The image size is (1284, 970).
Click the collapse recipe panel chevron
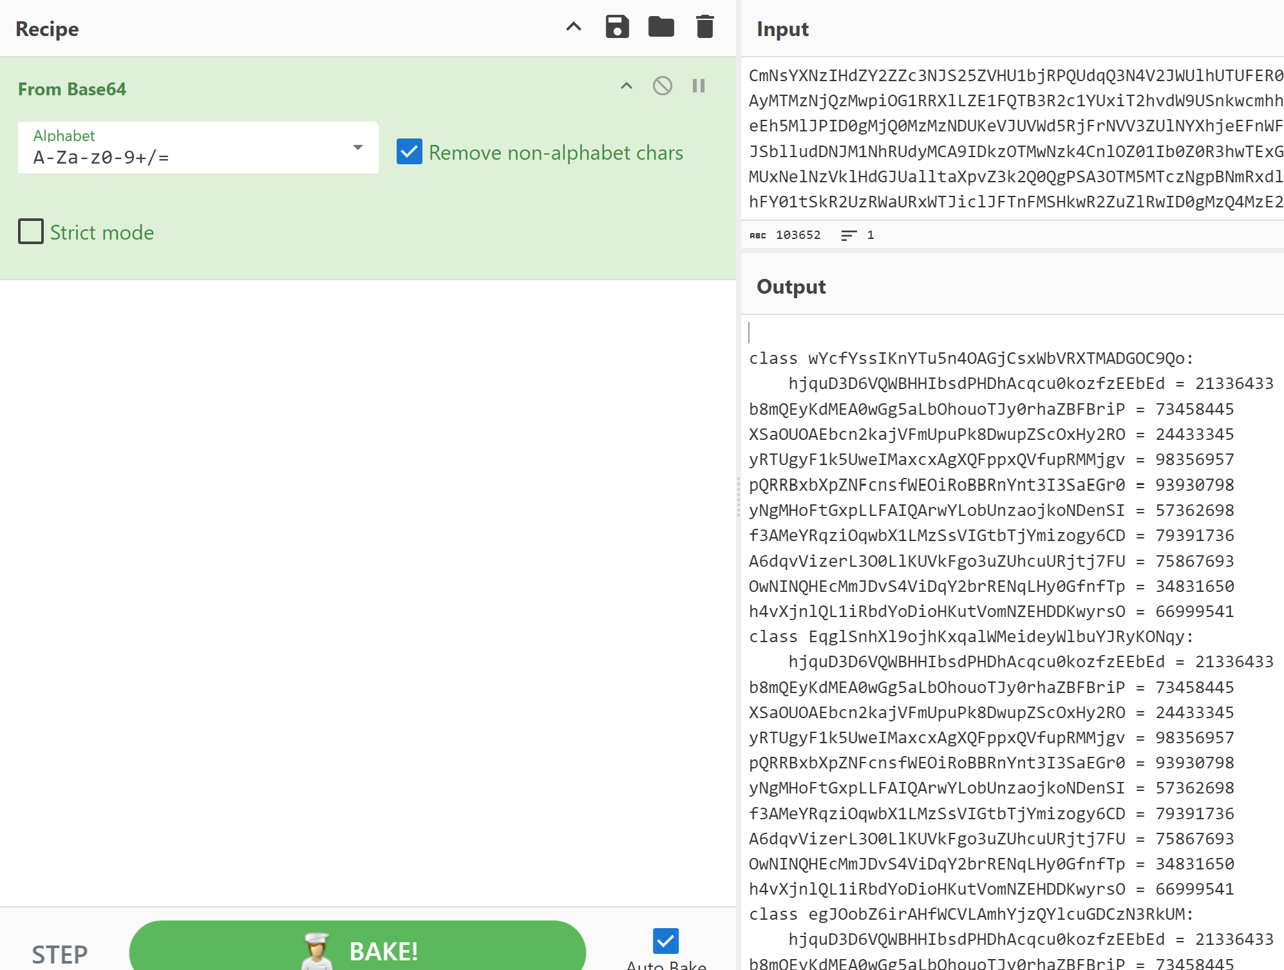click(x=573, y=28)
